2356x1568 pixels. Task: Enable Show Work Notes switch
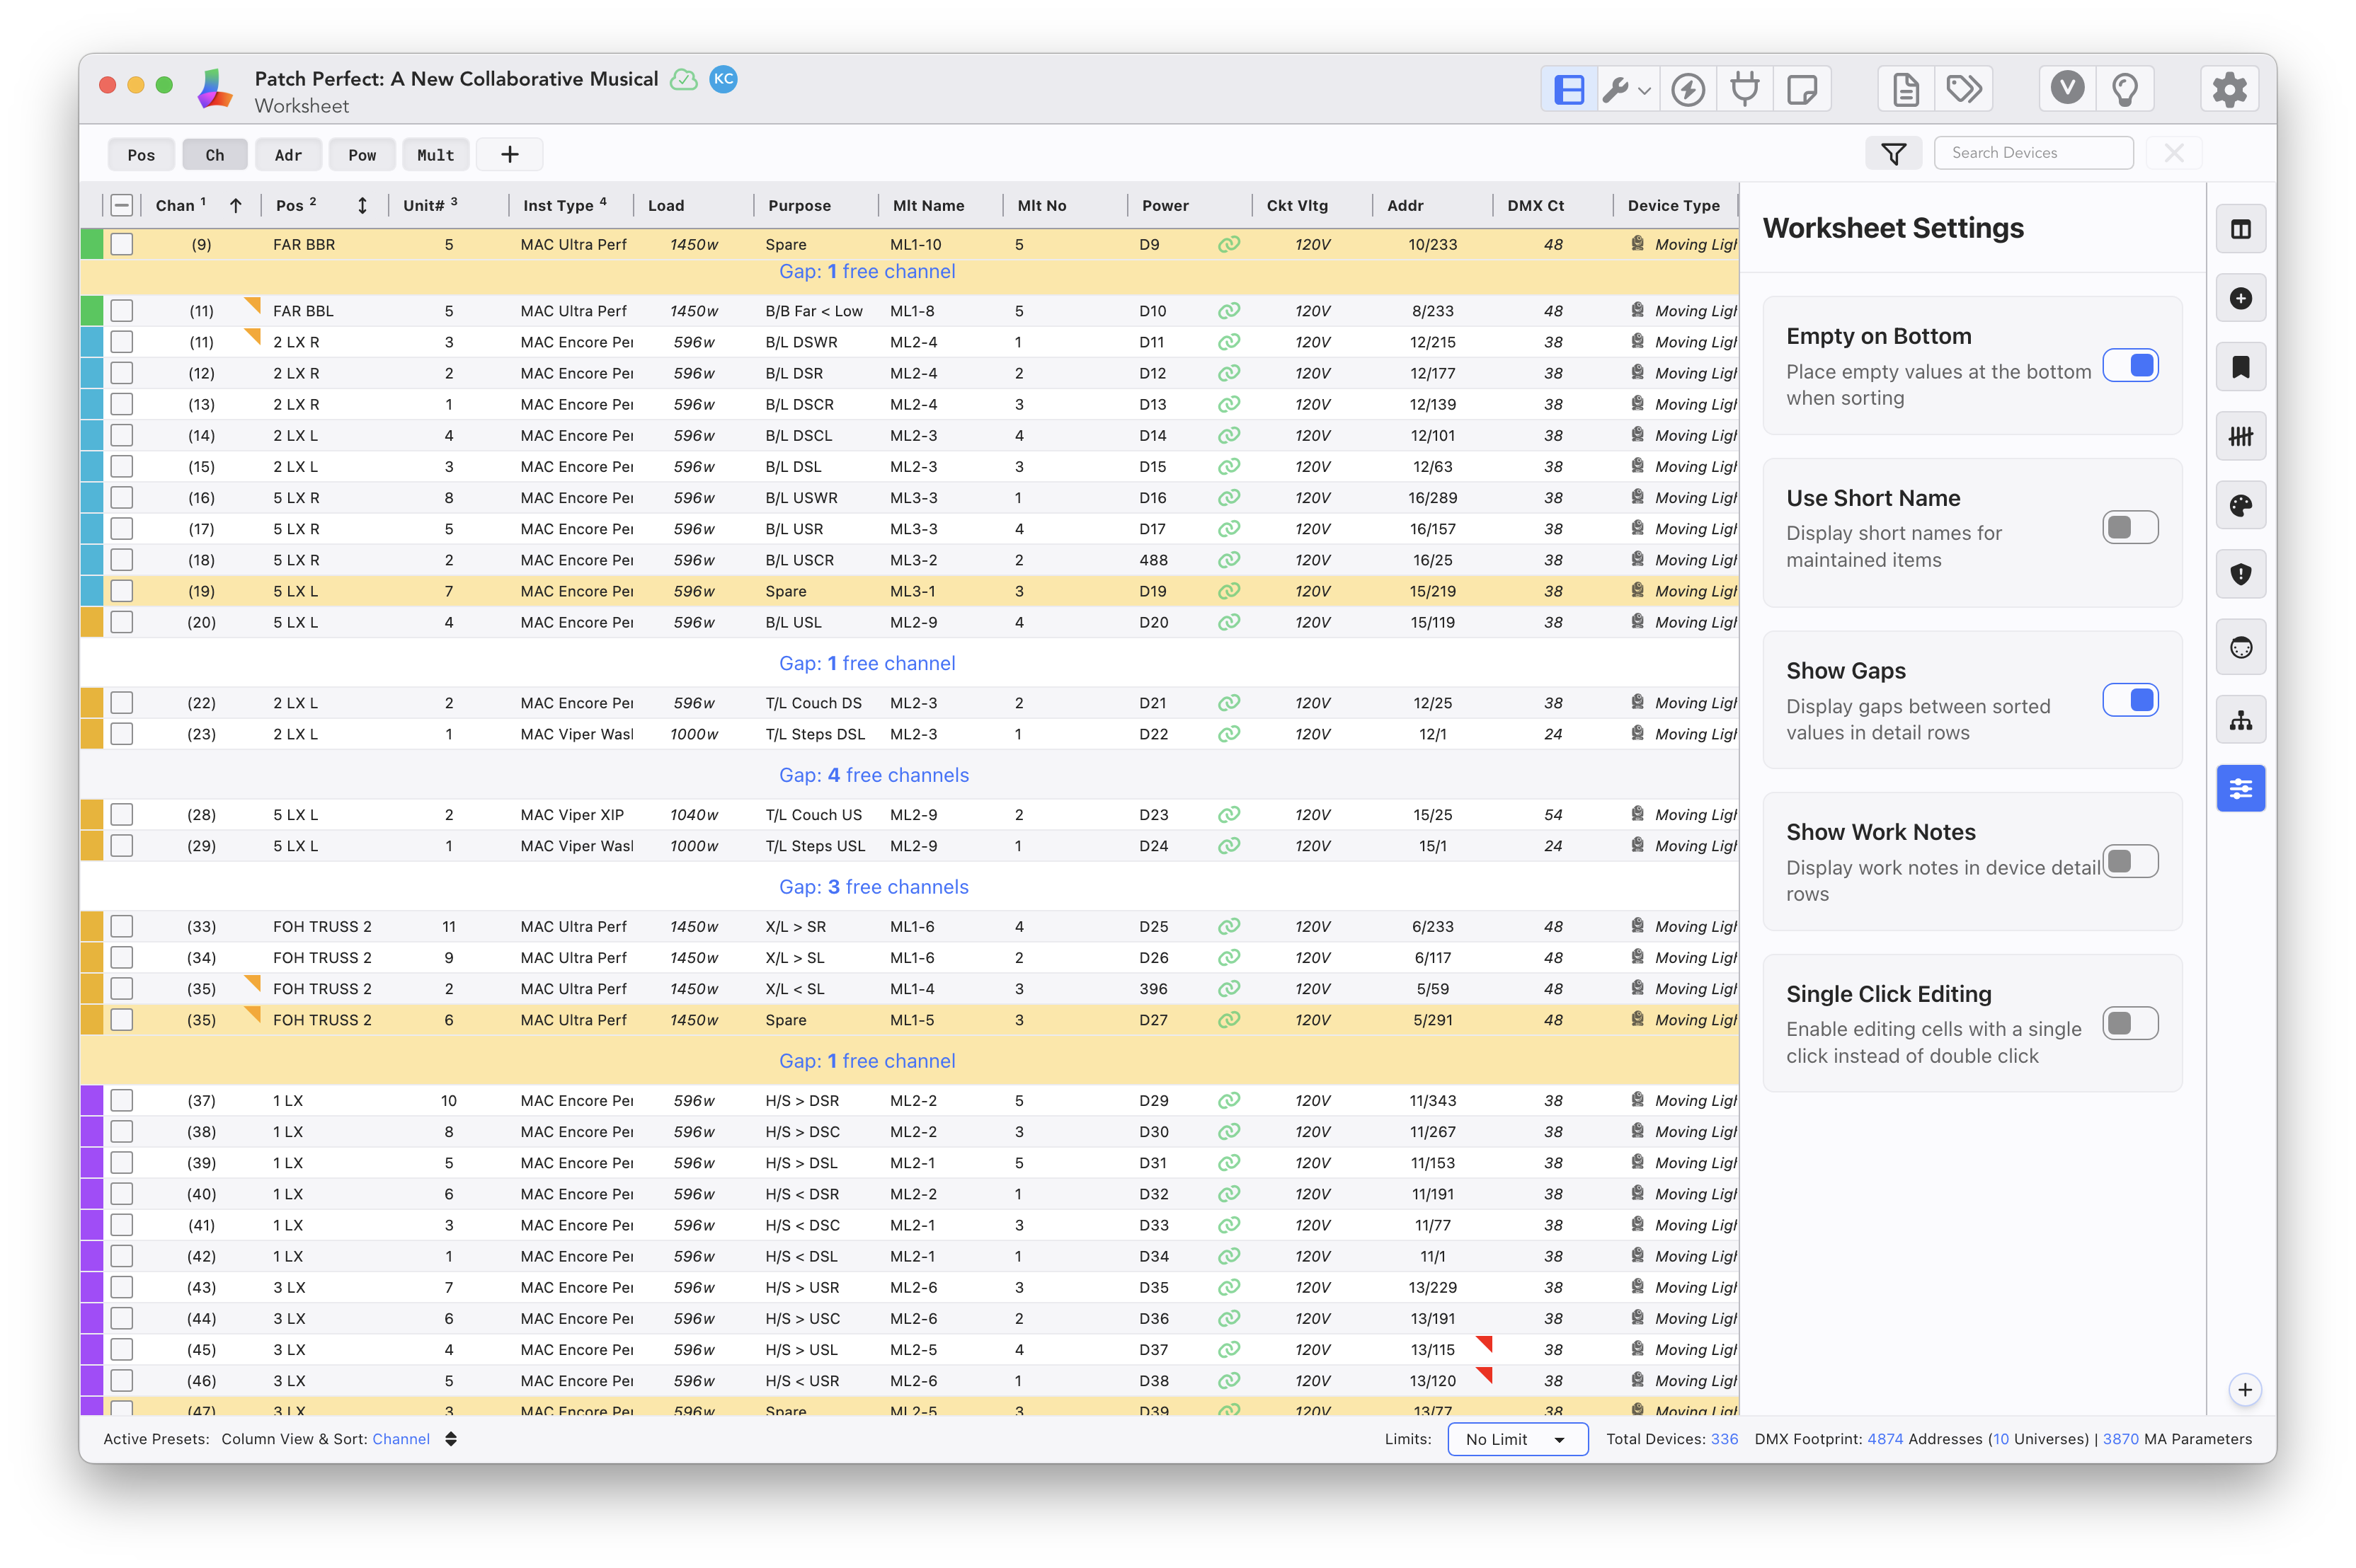[2130, 861]
